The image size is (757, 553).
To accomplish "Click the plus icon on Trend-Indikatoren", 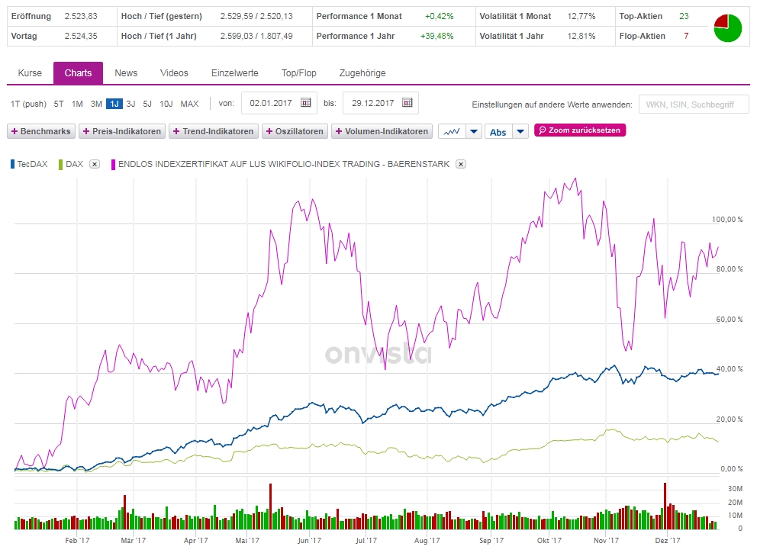I will 176,131.
